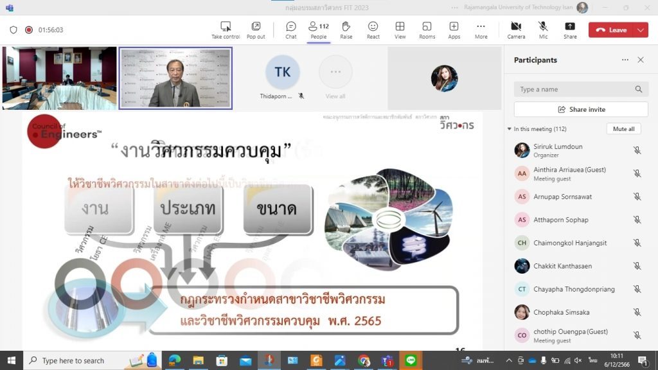Open the meeting Chat panel
658x370 pixels.
291,30
